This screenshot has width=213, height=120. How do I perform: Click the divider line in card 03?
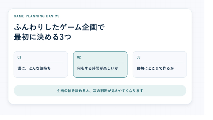[160, 62]
